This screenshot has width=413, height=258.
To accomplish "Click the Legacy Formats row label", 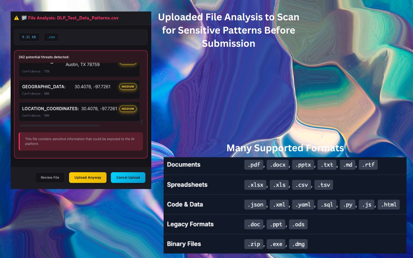I will (190, 224).
